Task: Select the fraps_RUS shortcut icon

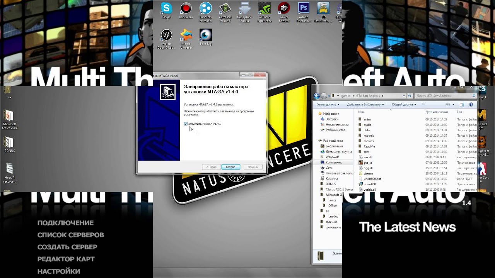Action: [x=245, y=12]
